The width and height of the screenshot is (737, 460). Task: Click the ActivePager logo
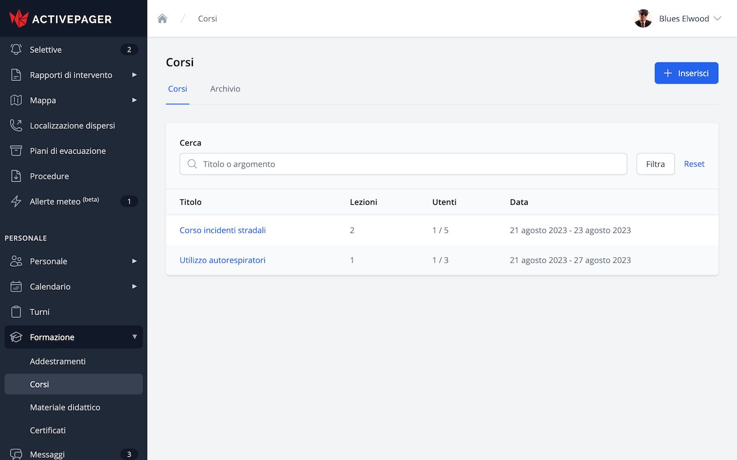60,18
